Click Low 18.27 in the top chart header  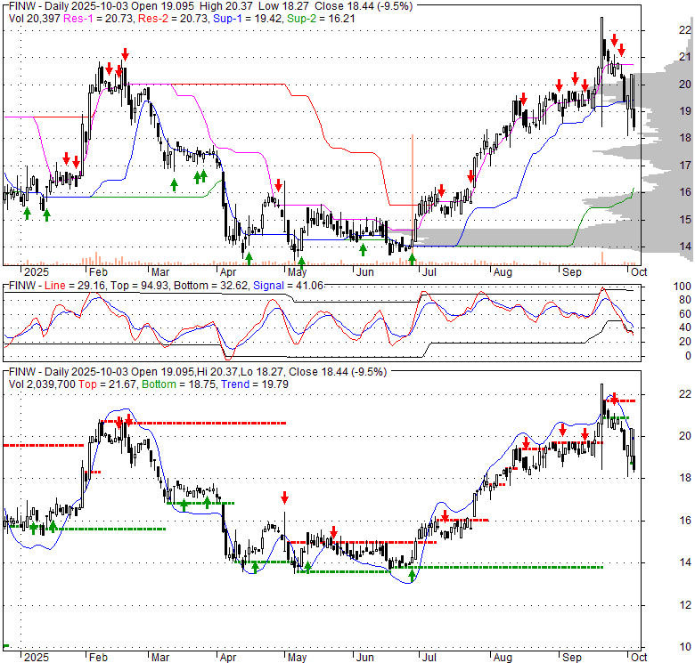pos(283,6)
